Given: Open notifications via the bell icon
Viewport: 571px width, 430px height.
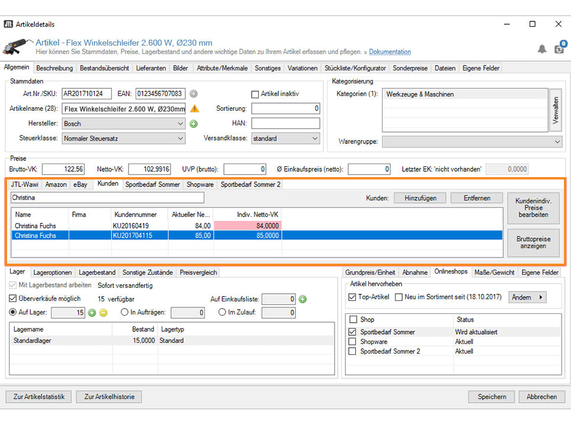Looking at the screenshot, I should point(542,49).
